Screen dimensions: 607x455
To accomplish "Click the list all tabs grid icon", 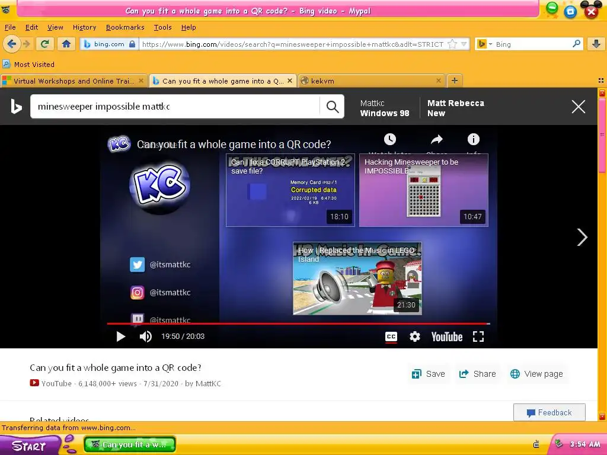I will (601, 81).
